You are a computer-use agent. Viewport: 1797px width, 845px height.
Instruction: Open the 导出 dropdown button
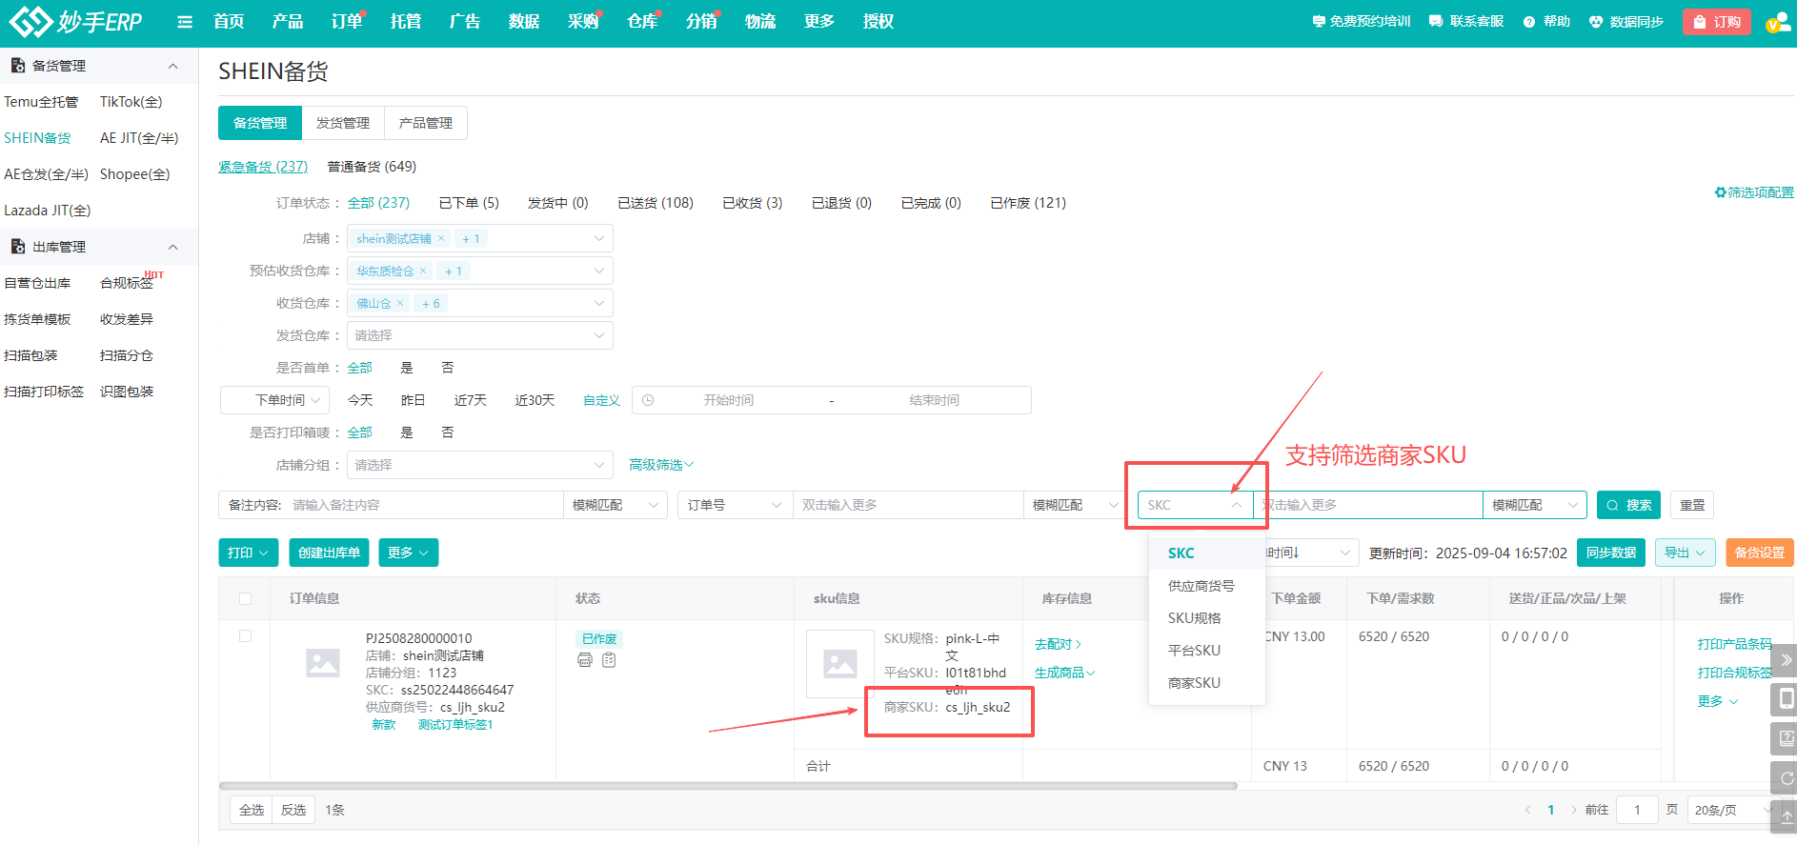point(1686,553)
